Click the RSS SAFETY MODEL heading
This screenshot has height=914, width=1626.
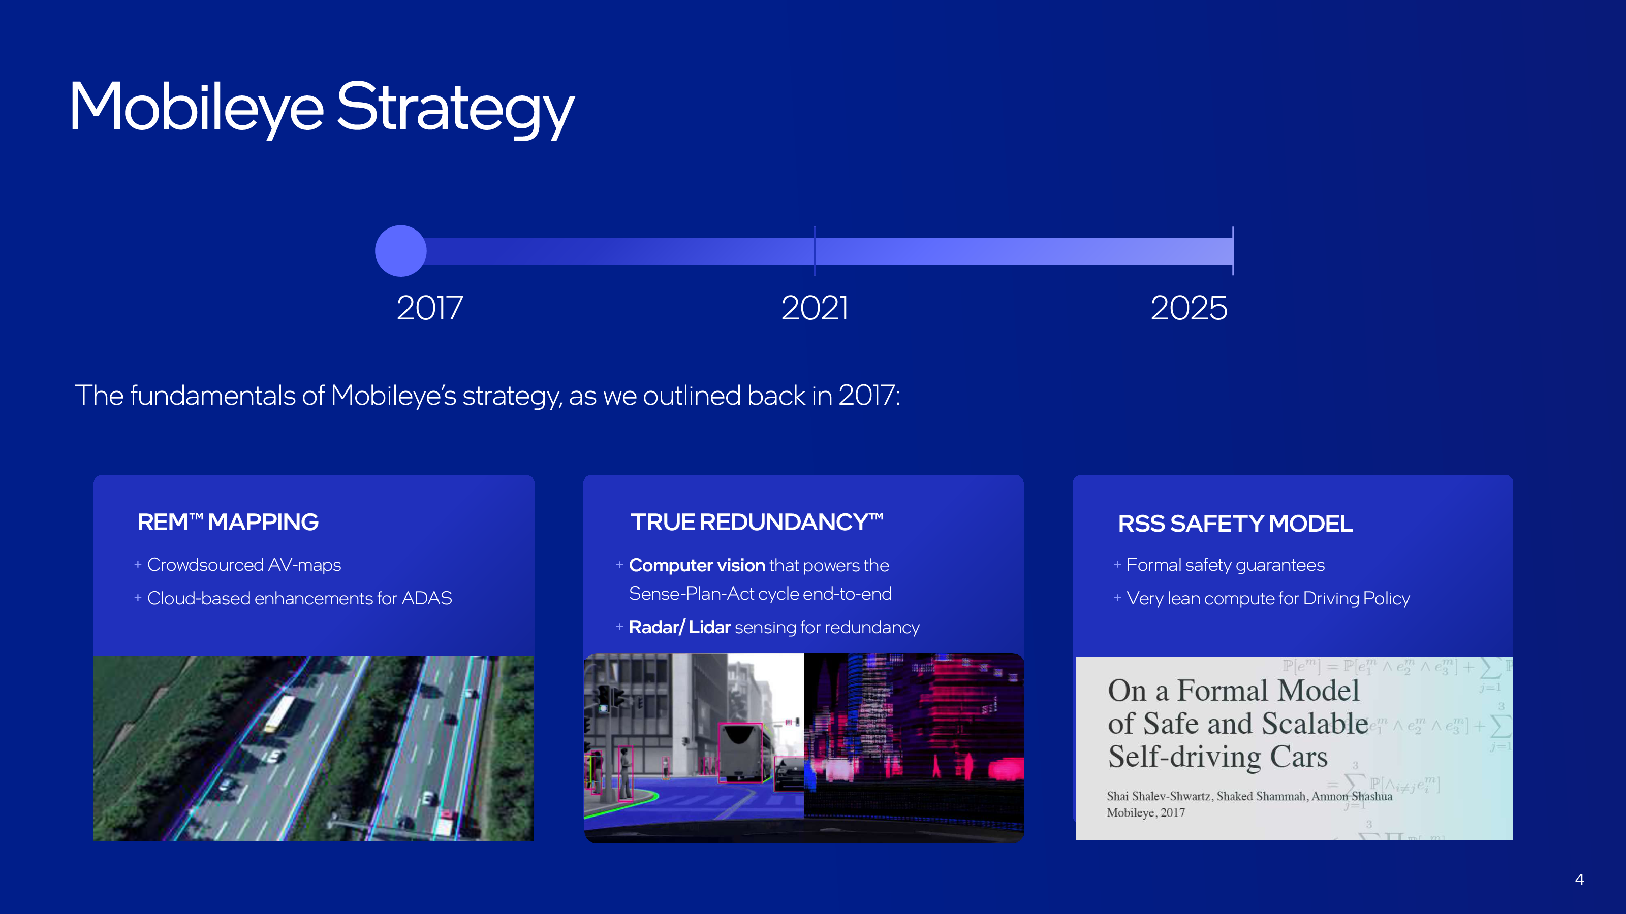click(x=1235, y=524)
